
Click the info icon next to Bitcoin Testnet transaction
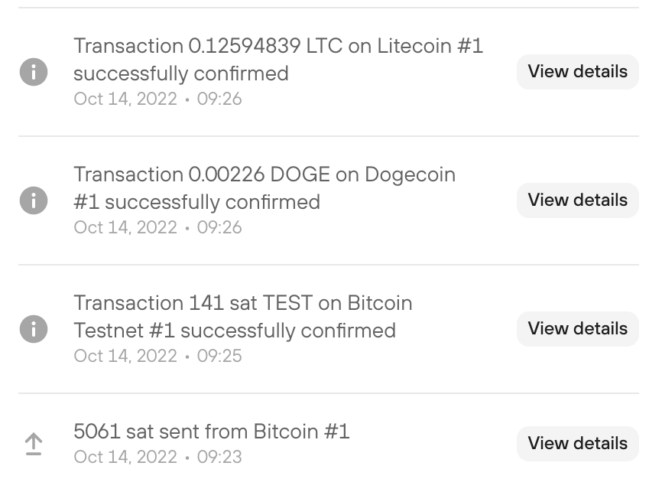point(34,328)
